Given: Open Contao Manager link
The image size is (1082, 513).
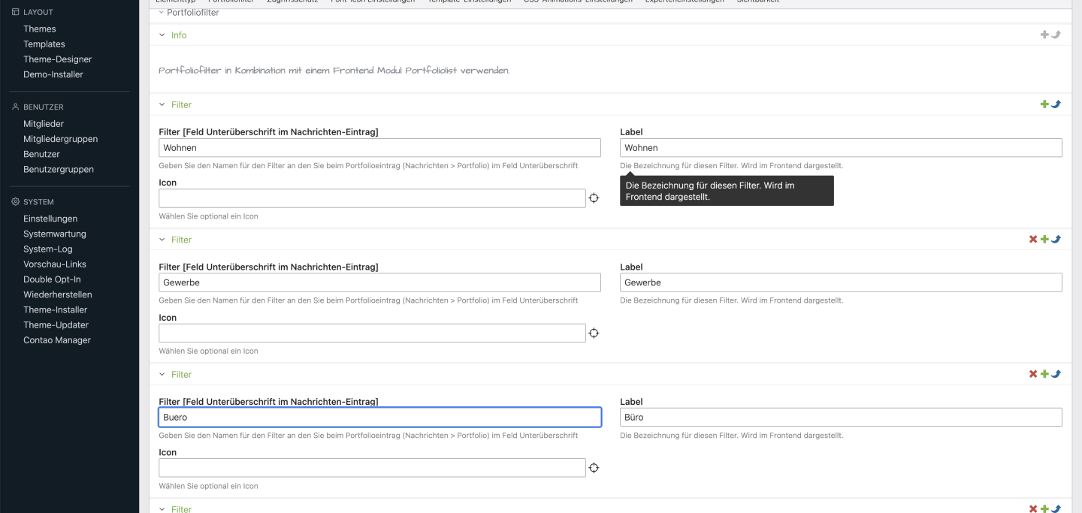Looking at the screenshot, I should (56, 340).
